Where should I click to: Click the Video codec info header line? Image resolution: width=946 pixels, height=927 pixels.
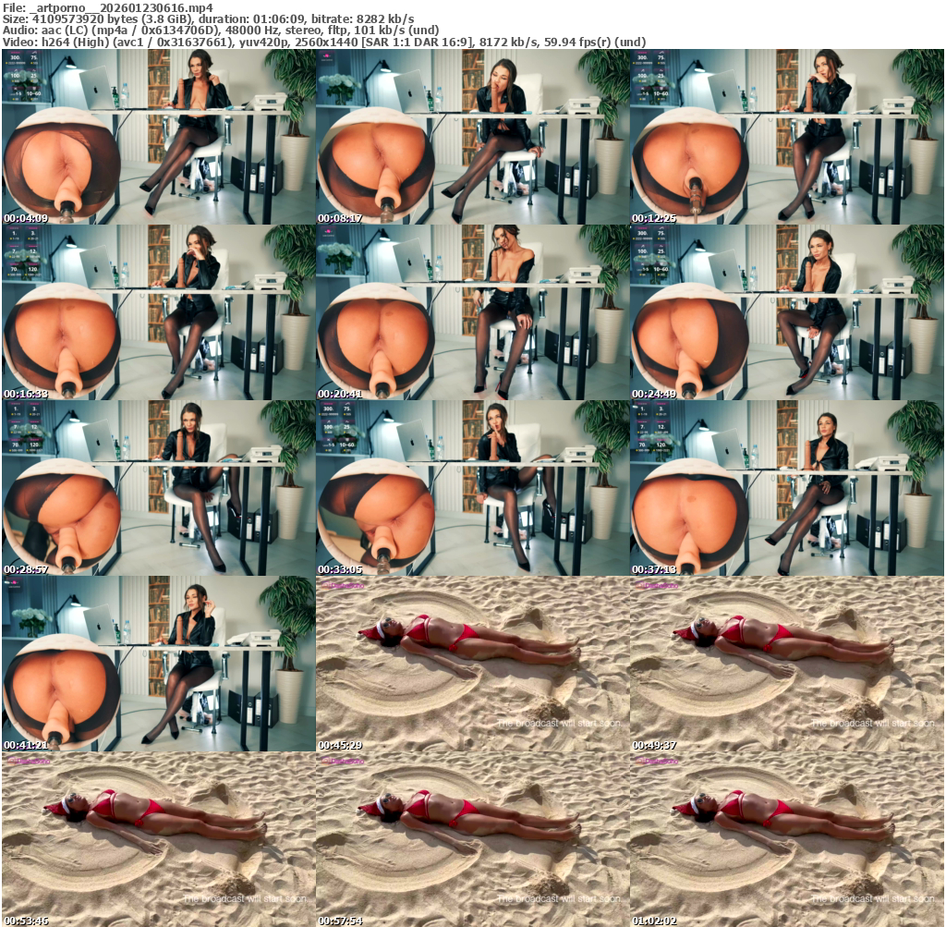[x=323, y=43]
